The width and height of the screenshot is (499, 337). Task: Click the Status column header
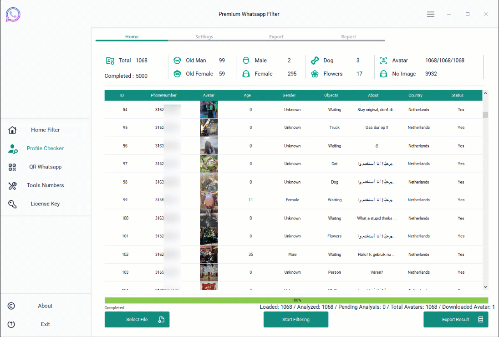pyautogui.click(x=457, y=95)
